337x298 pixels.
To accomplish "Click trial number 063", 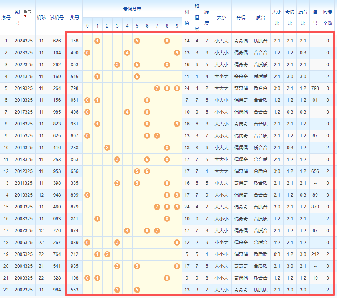I will [x=57, y=219].
